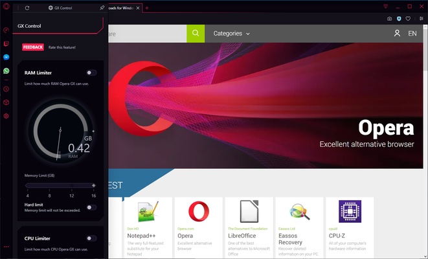Open History from the clock sidebar icon

coord(6,89)
